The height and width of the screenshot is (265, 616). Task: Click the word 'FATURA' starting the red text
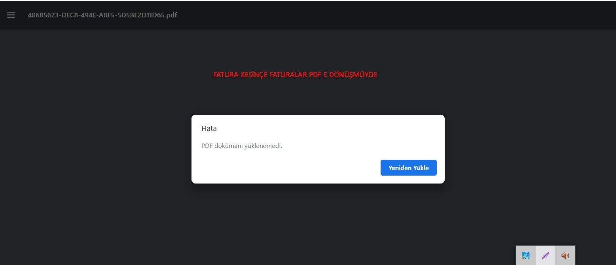coord(226,75)
